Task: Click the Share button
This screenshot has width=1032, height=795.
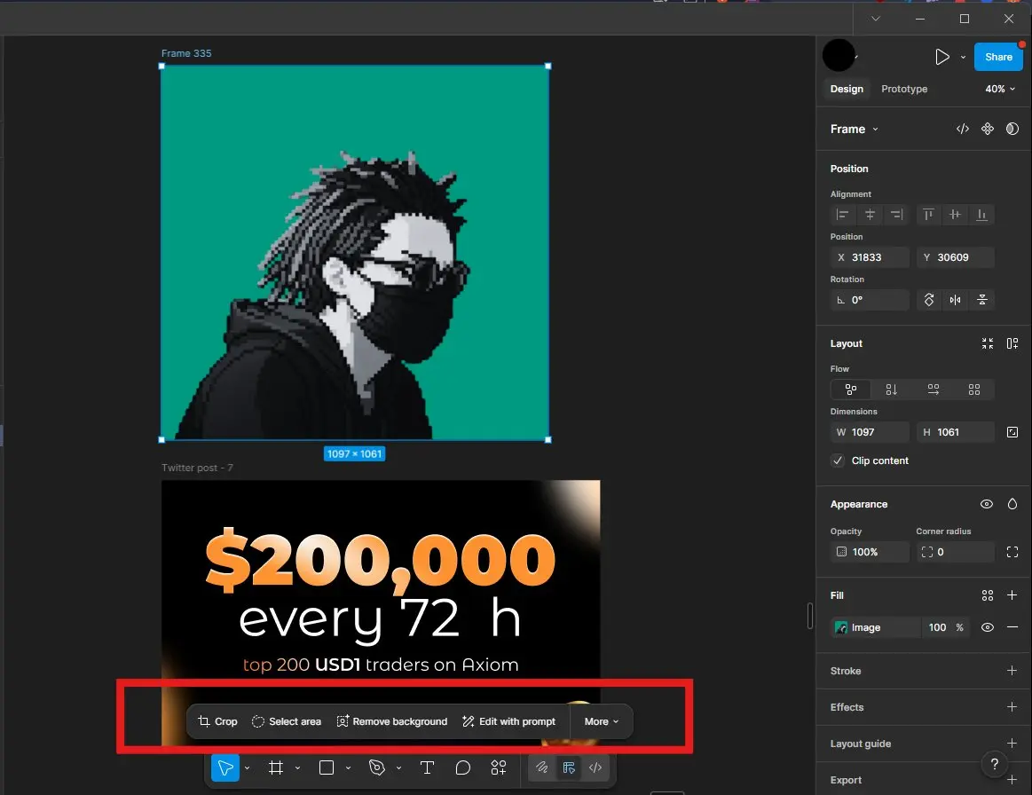Action: (x=998, y=57)
